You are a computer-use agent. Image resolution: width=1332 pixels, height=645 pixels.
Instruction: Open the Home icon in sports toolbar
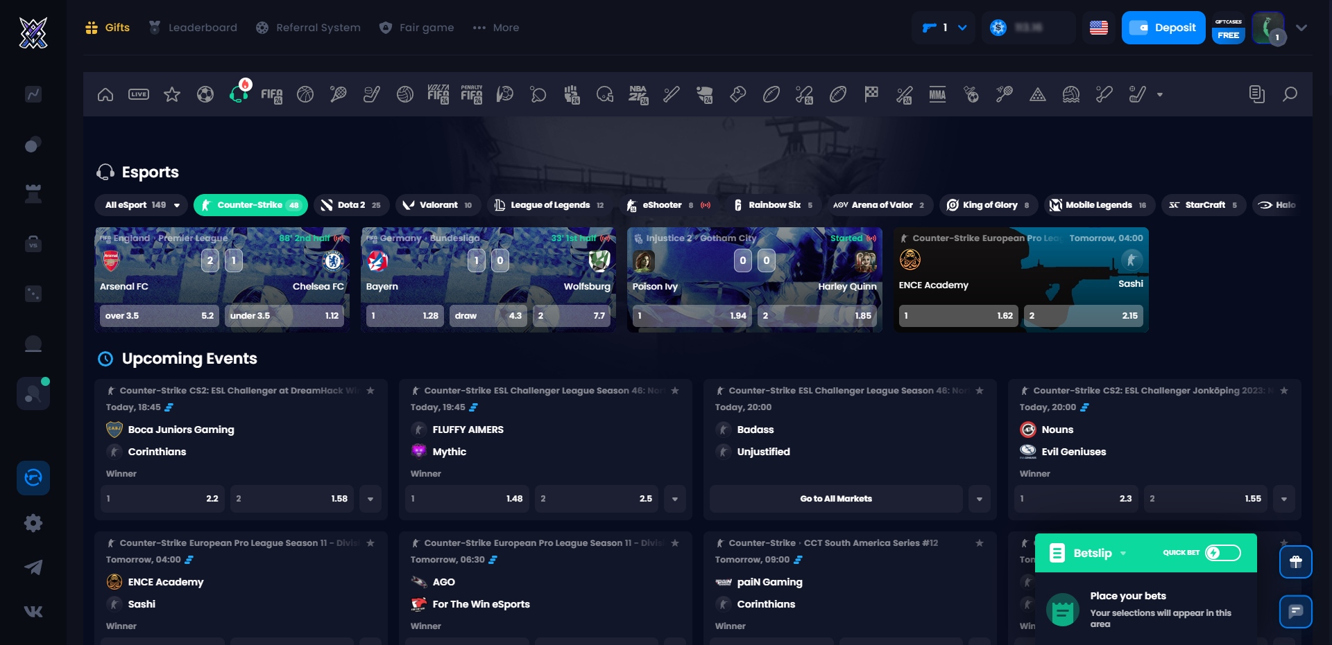pos(105,94)
